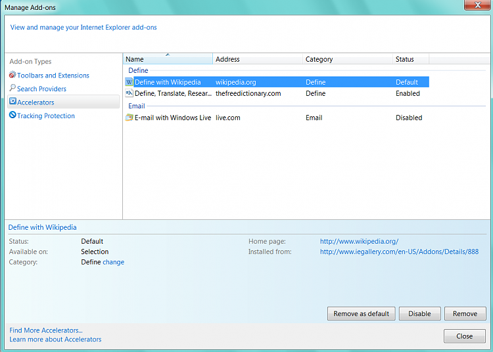Collapse the Email group header
The height and width of the screenshot is (352, 493).
coord(137,106)
